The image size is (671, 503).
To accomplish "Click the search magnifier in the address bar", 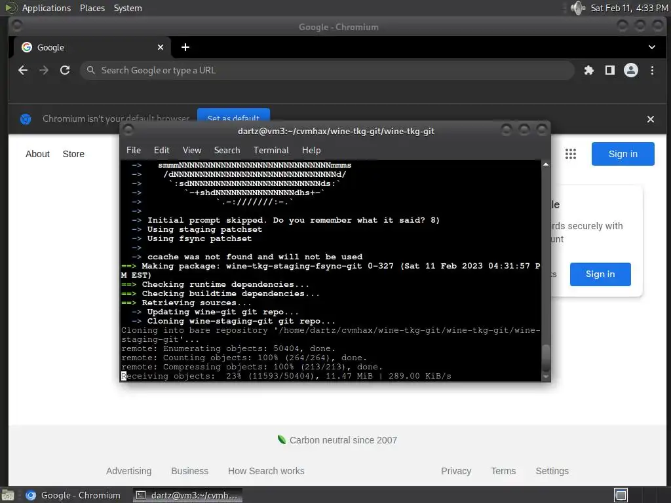I will point(90,70).
